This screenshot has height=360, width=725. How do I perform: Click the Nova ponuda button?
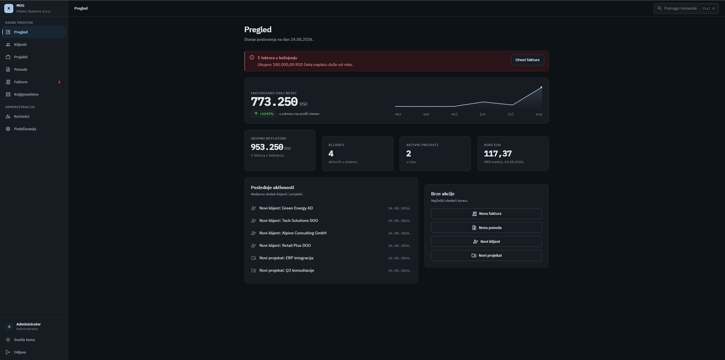(486, 228)
